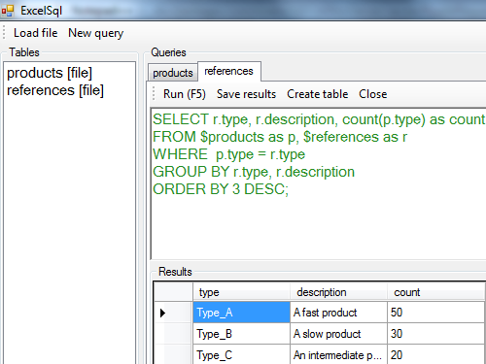Click the SELECT line in the editor
Screen dimensions: 486x364
319,119
